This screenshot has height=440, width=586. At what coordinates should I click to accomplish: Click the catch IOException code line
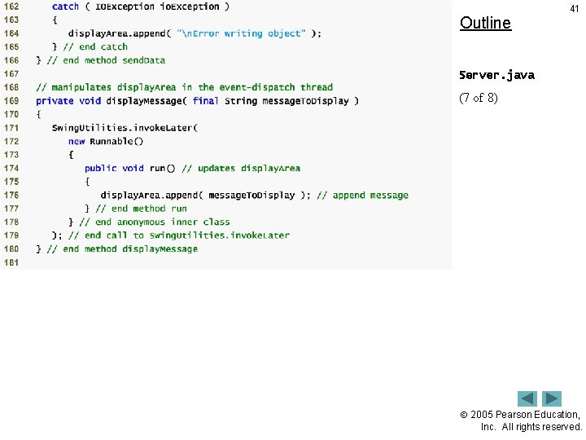click(141, 7)
